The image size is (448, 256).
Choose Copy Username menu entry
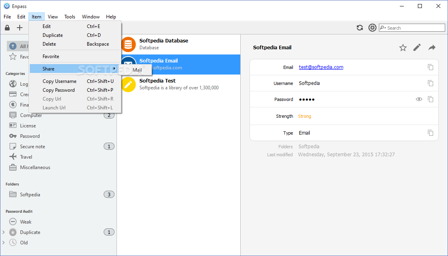(x=75, y=81)
